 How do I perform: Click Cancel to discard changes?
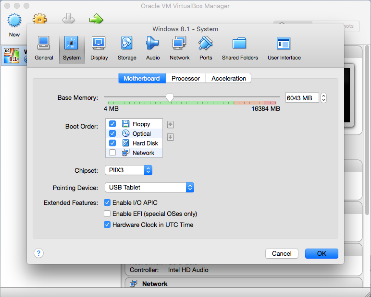282,253
